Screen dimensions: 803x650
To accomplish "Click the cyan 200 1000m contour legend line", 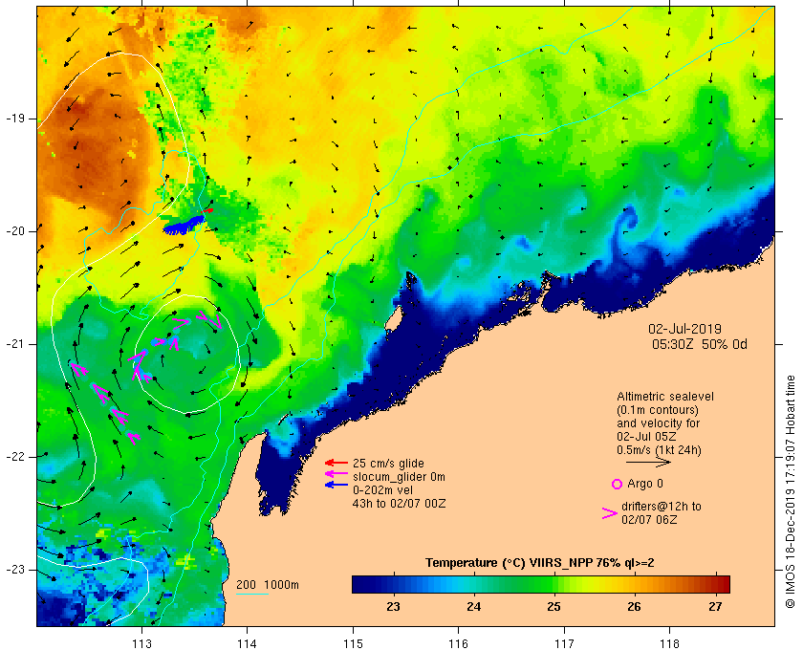I will [x=252, y=595].
